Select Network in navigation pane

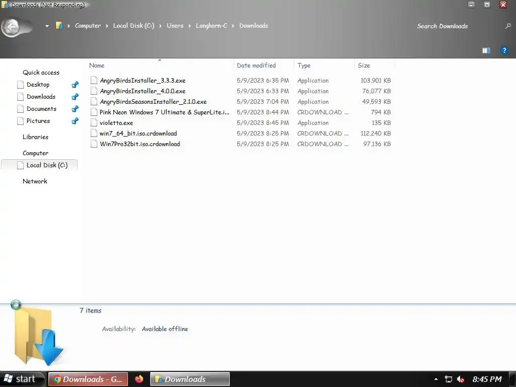click(x=35, y=181)
